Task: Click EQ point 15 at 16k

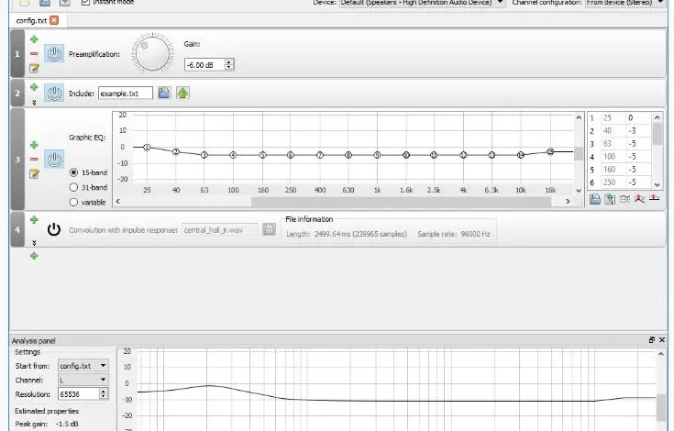Action: 550,151
